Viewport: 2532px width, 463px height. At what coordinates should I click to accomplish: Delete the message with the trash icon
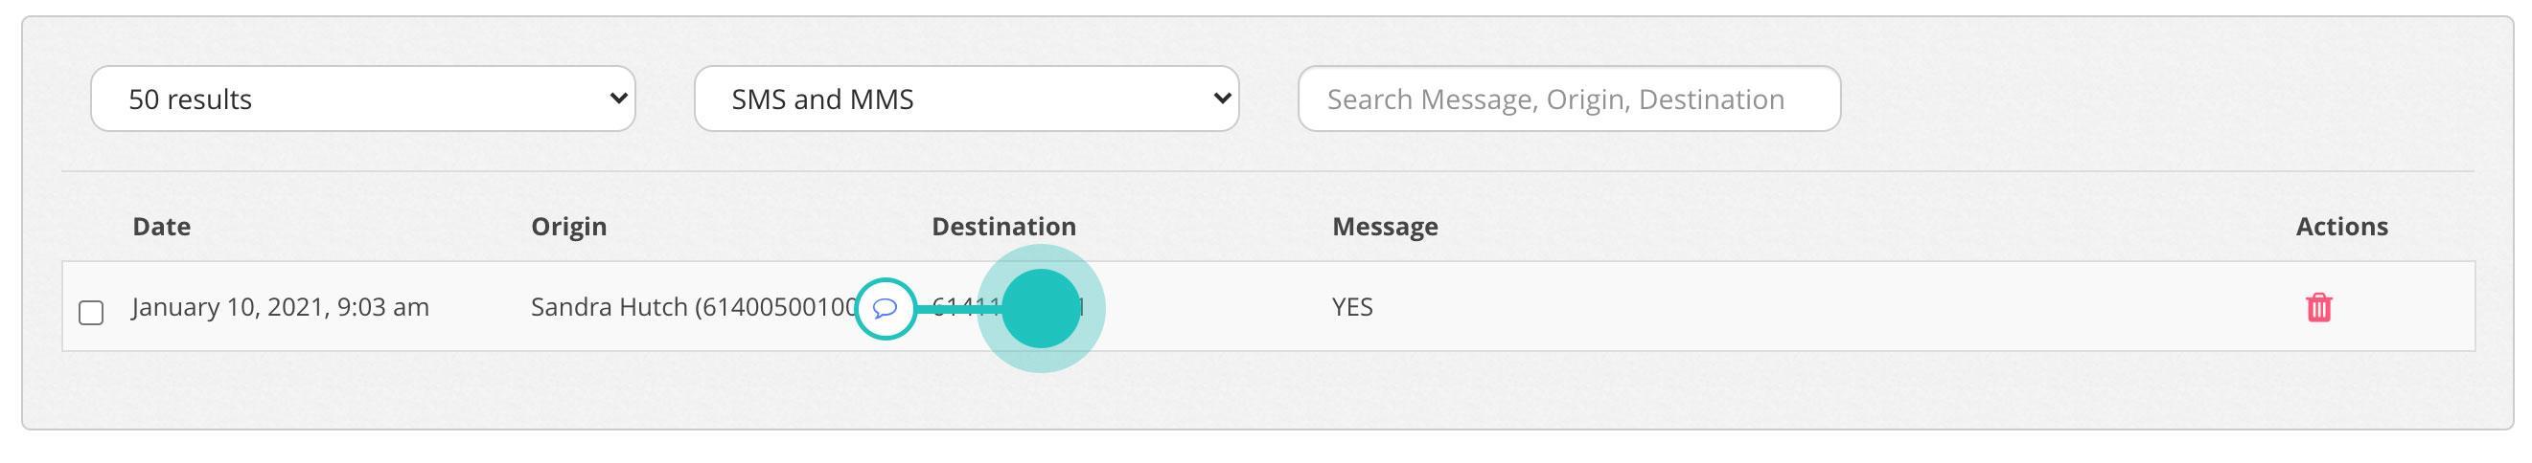[x=2317, y=307]
